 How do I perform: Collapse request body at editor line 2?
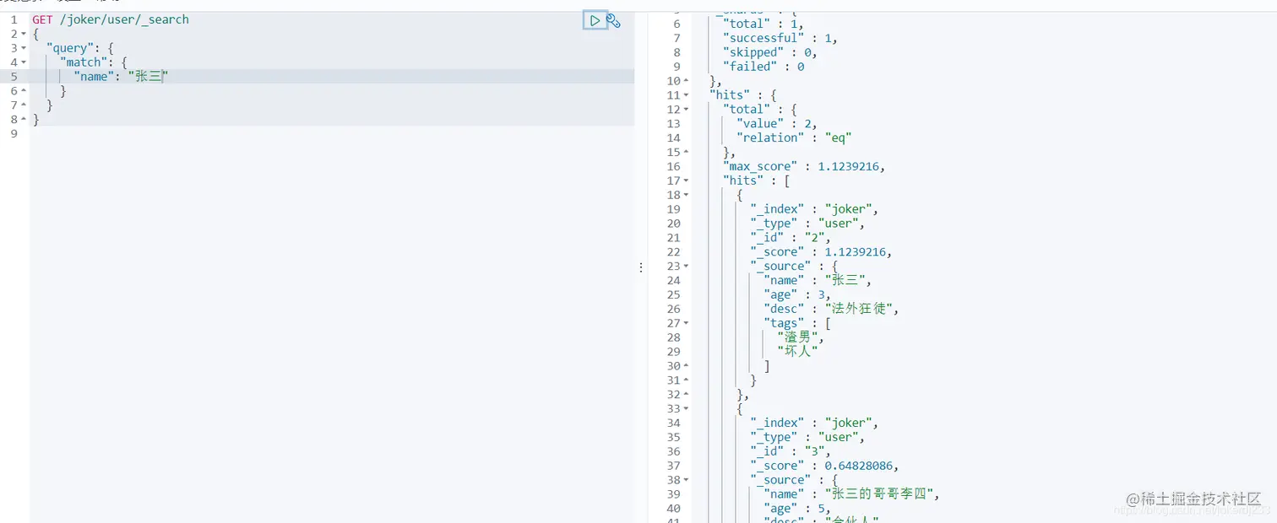click(x=24, y=34)
